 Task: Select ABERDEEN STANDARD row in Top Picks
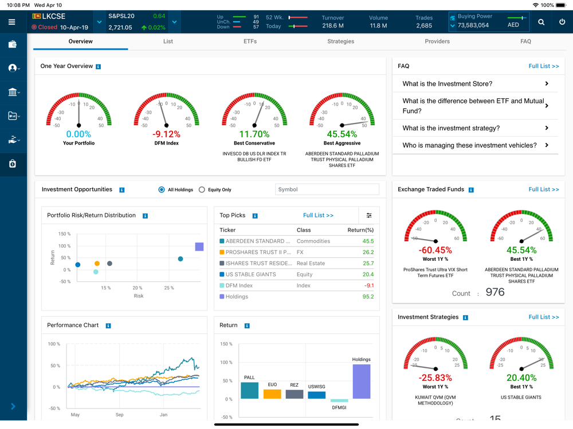click(x=297, y=241)
